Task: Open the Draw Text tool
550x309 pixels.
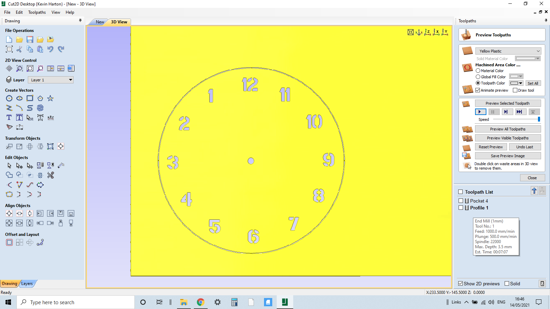Action: (9, 117)
